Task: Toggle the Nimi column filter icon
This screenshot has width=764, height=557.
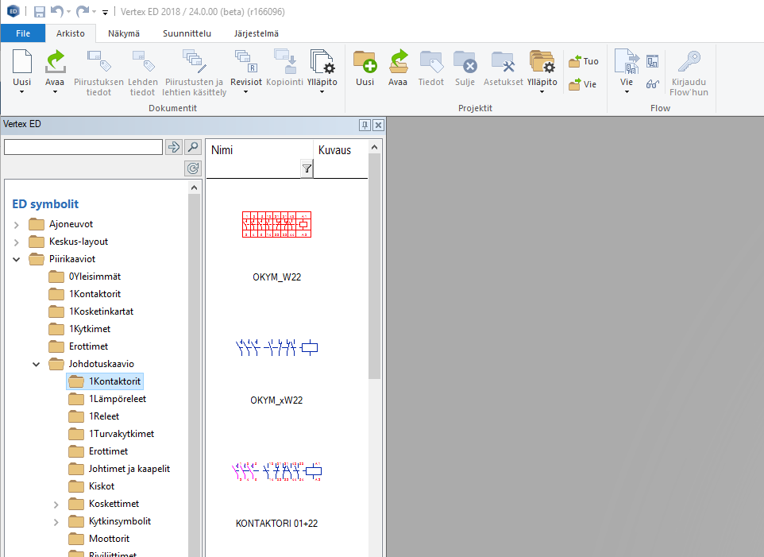Action: tap(307, 168)
